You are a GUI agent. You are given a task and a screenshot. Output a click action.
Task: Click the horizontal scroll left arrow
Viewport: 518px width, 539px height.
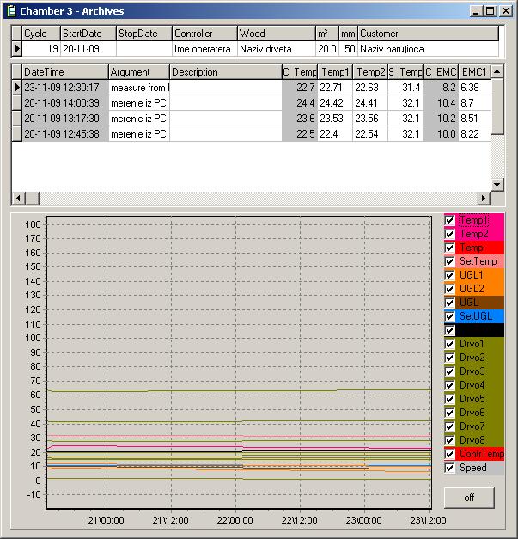click(19, 198)
